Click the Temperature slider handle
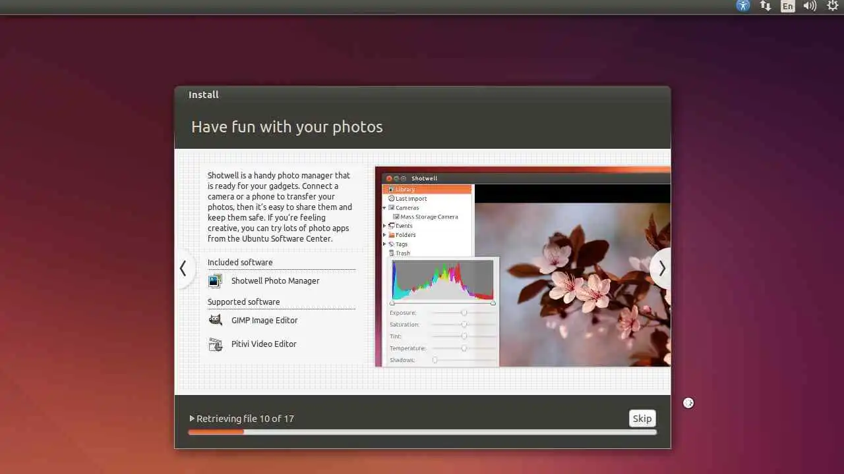 click(x=464, y=348)
